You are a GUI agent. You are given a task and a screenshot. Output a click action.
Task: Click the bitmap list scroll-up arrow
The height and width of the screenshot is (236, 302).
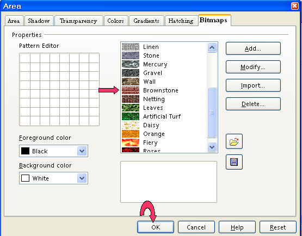coord(212,47)
